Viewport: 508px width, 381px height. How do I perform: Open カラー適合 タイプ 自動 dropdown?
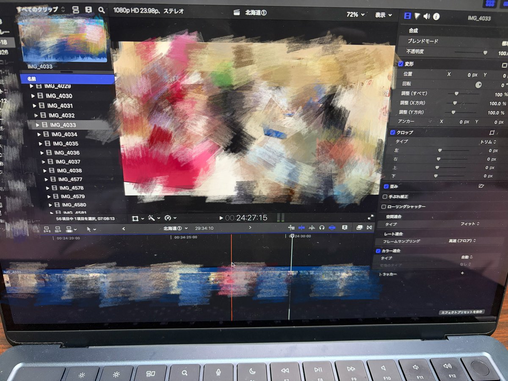tap(467, 257)
